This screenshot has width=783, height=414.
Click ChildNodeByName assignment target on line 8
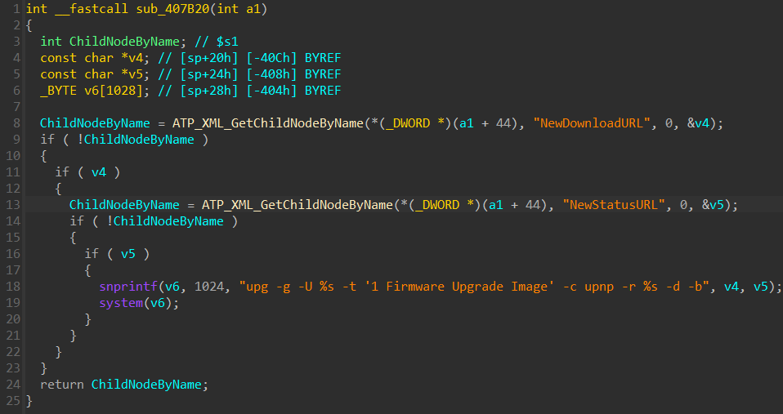click(x=95, y=123)
